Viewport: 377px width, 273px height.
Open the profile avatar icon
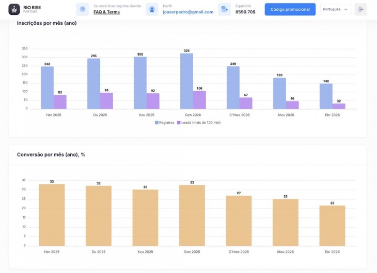152,9
